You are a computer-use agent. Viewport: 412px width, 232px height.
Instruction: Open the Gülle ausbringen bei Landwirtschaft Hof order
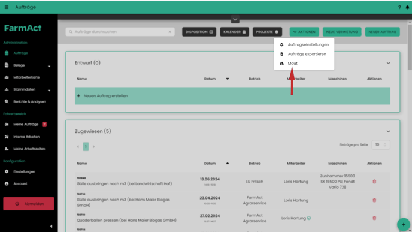pos(125,183)
